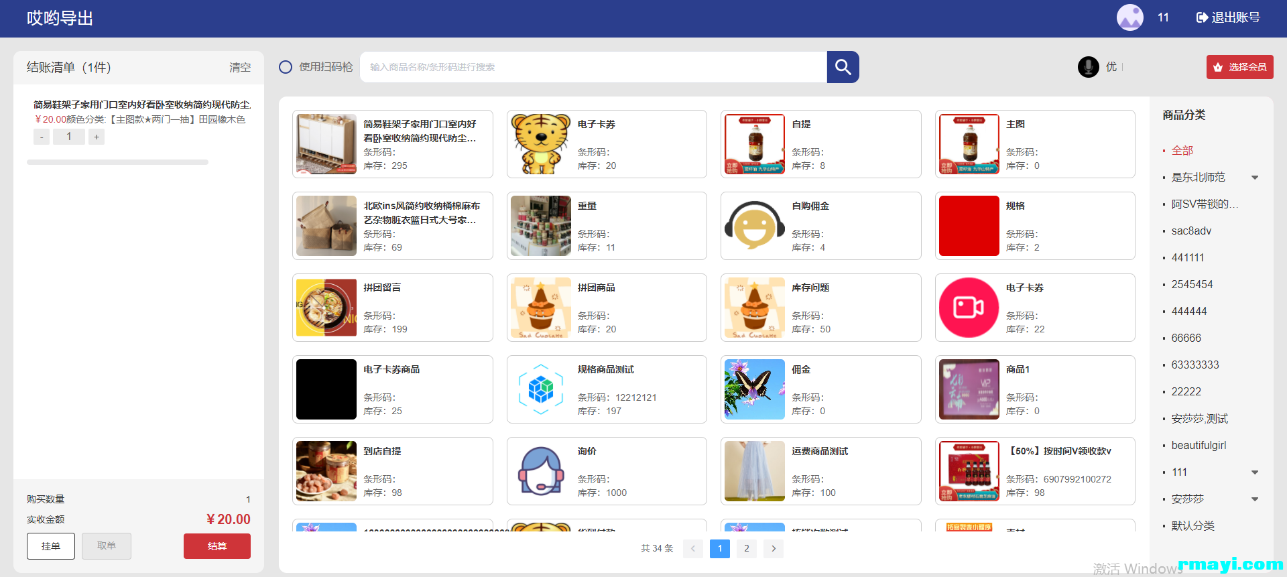Click the 挂单 hold order button
1287x577 pixels.
click(x=51, y=546)
